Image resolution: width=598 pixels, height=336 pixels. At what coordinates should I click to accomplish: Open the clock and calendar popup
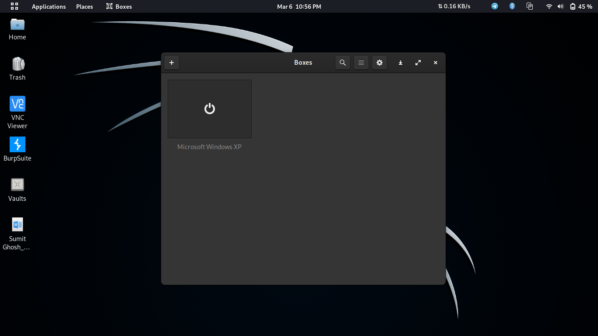(299, 6)
